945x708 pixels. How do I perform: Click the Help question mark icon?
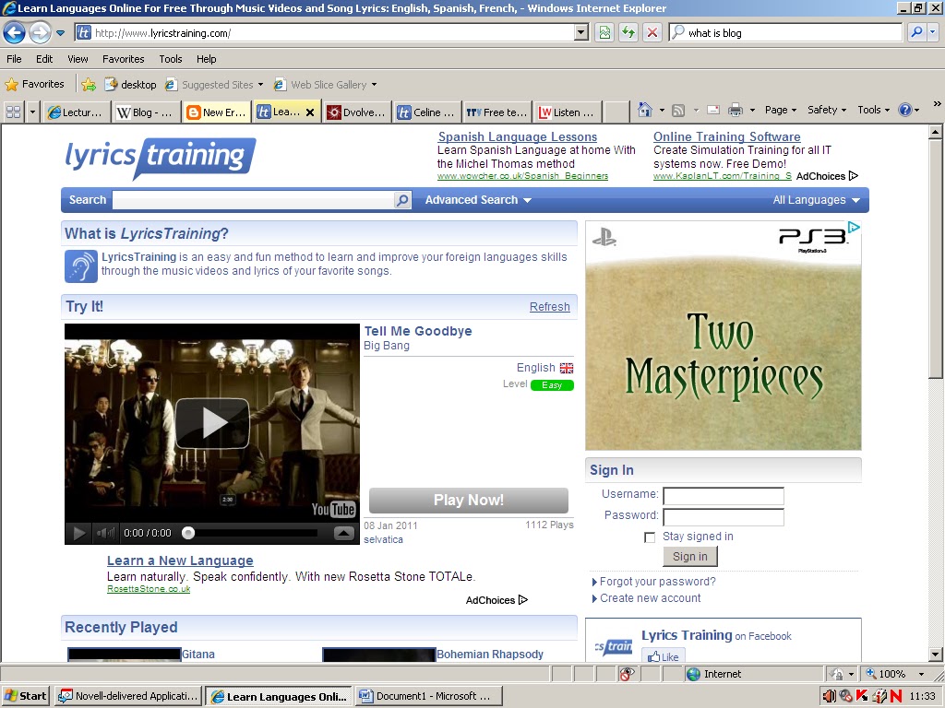904,110
